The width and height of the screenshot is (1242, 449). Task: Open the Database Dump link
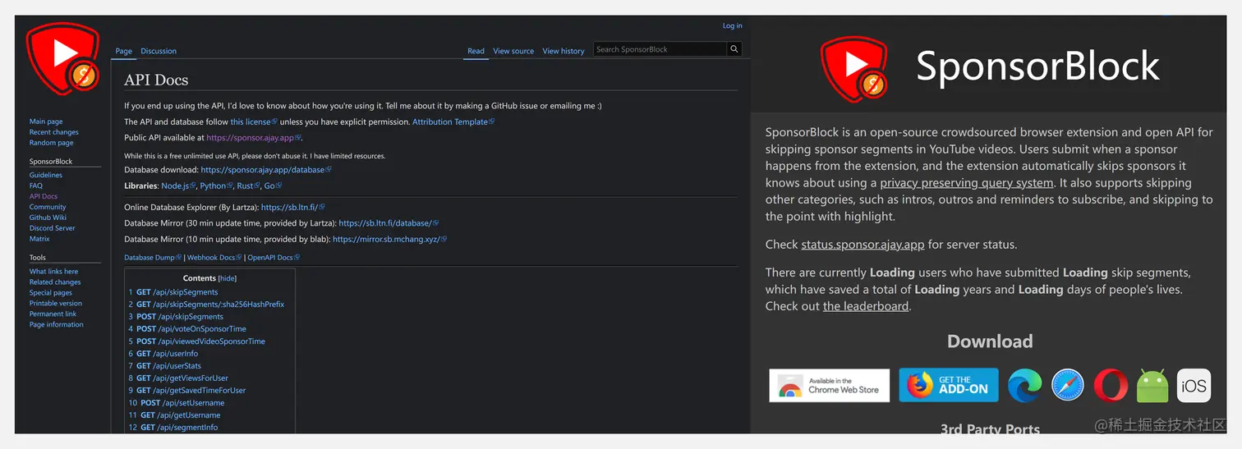point(153,258)
